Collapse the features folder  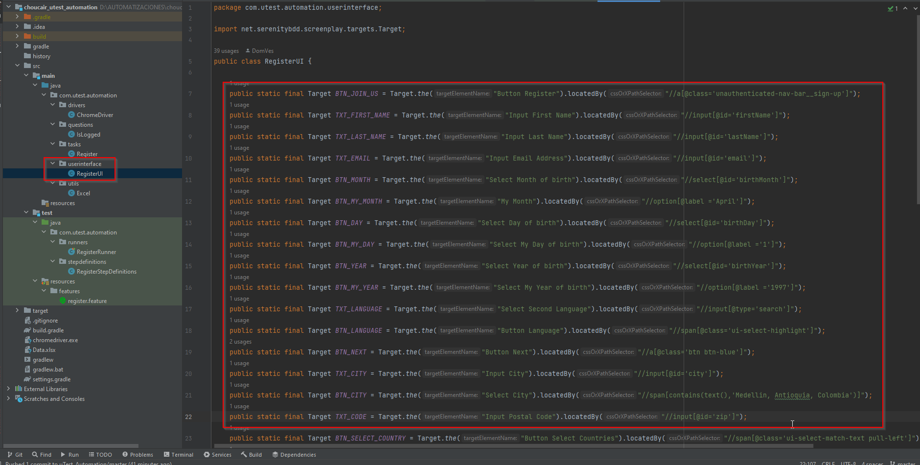44,291
